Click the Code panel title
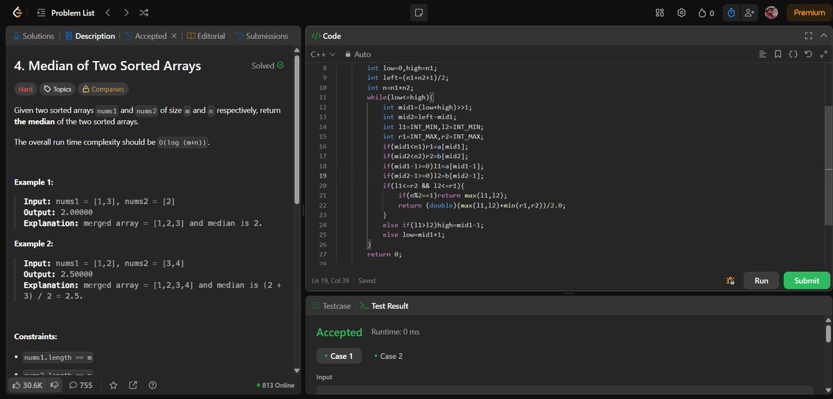The height and width of the screenshot is (399, 833). click(x=326, y=36)
